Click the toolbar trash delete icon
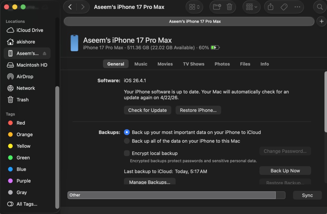327x214 pixels. [229, 7]
